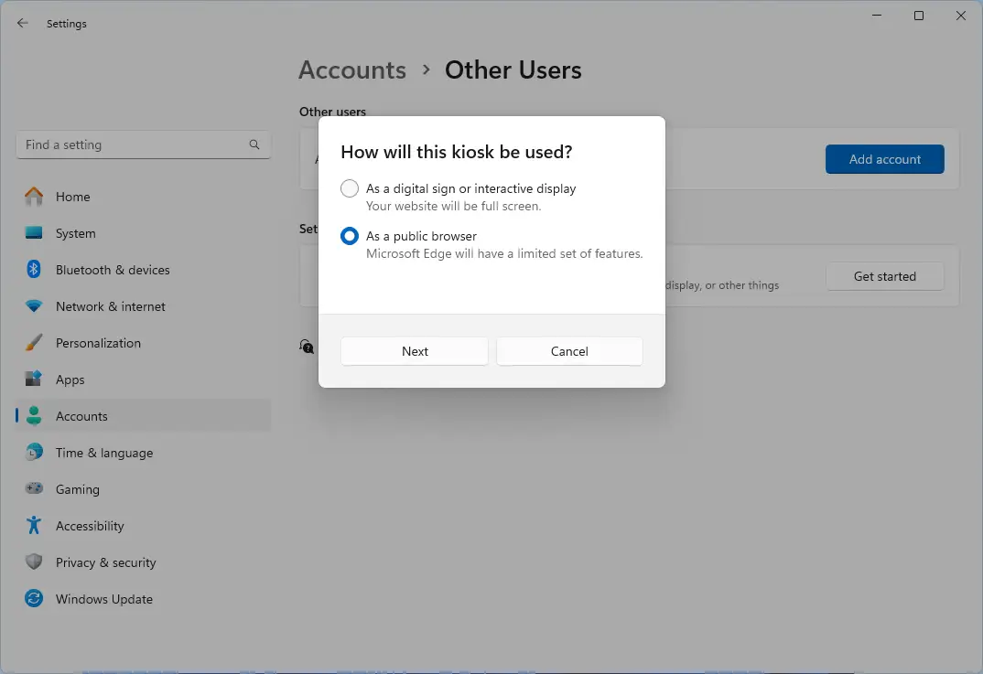
Task: Open the Network wifi icon in the sidebar
Action: (34, 306)
